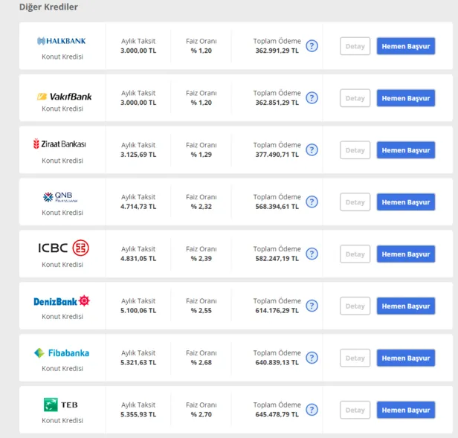This screenshot has height=438, width=458.
Task: View Detay for the DenizBank loan
Action: (x=355, y=306)
